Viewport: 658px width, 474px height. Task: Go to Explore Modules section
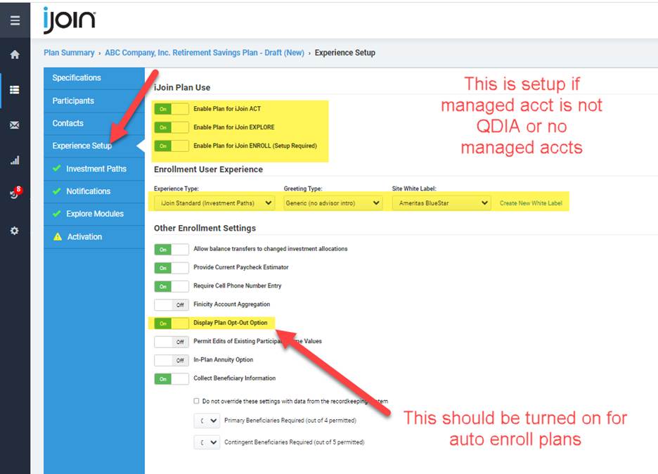click(x=94, y=214)
